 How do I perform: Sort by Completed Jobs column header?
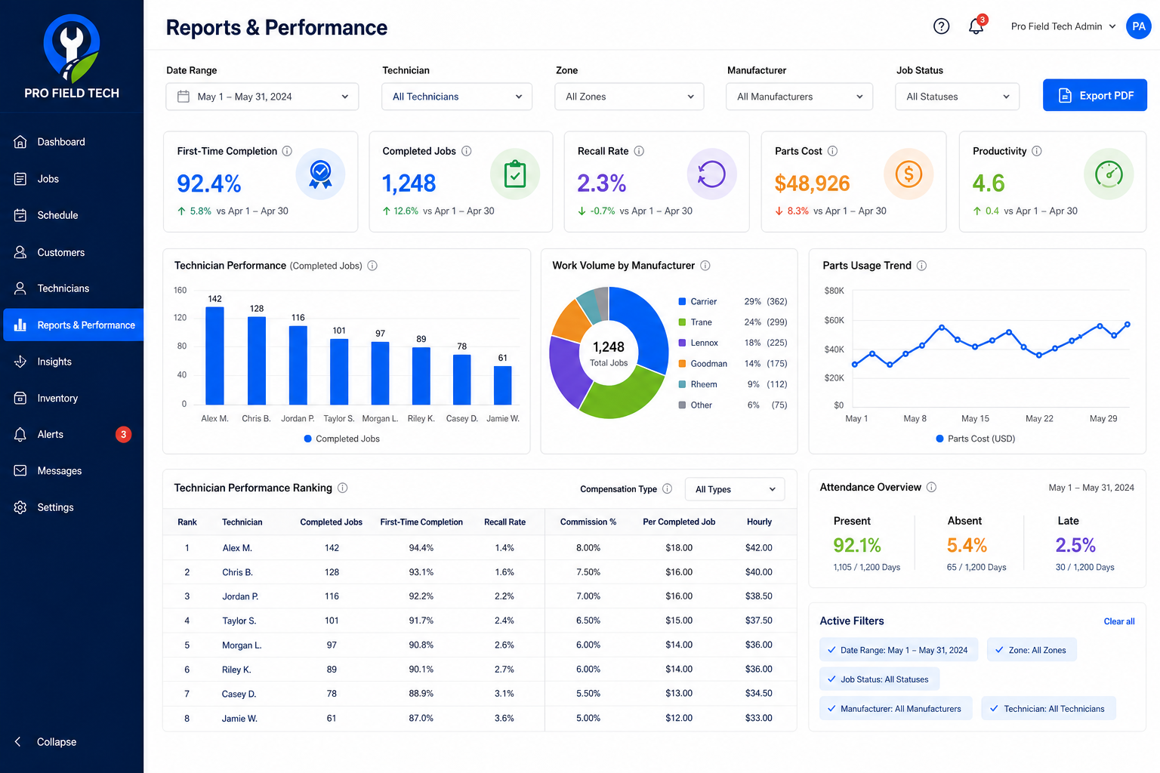click(x=331, y=522)
